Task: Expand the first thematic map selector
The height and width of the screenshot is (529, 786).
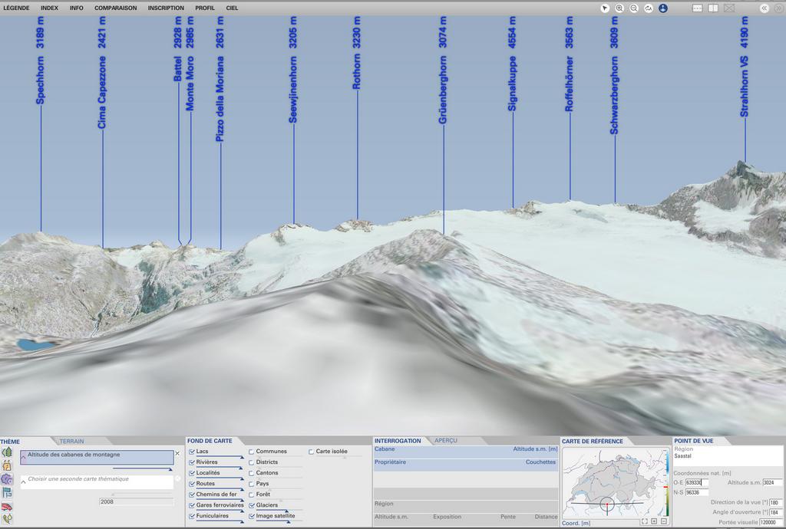Action: click(x=24, y=458)
